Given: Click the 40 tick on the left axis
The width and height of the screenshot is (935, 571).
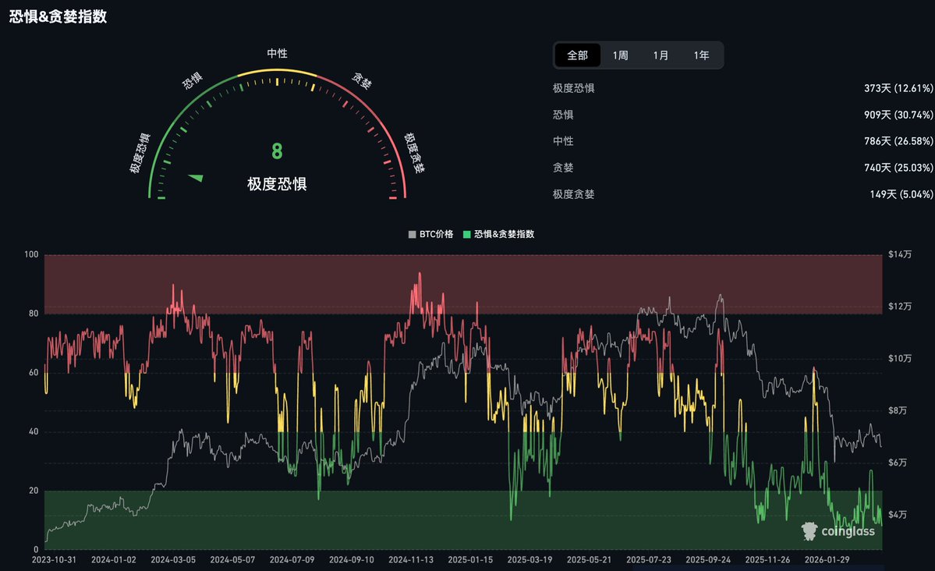Looking at the screenshot, I should click(34, 431).
